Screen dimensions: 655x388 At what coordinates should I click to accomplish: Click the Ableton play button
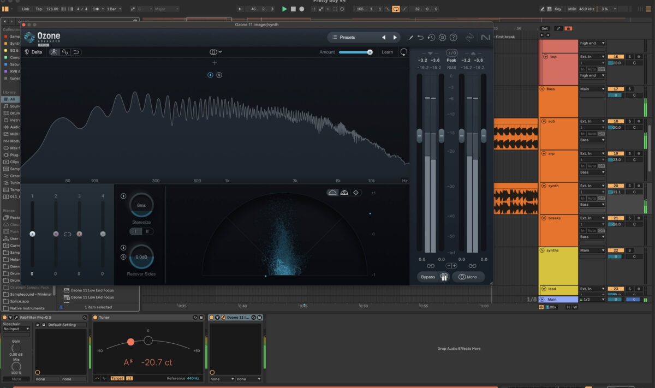click(284, 9)
